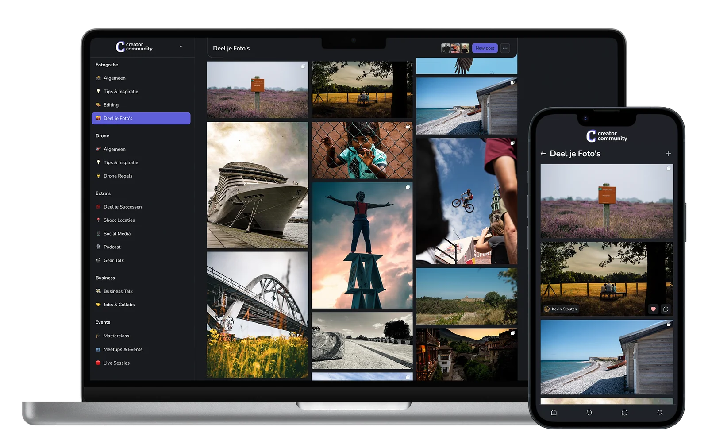This screenshot has height=433, width=708.
Task: Open the Shoot Locaties space
Action: point(141,220)
